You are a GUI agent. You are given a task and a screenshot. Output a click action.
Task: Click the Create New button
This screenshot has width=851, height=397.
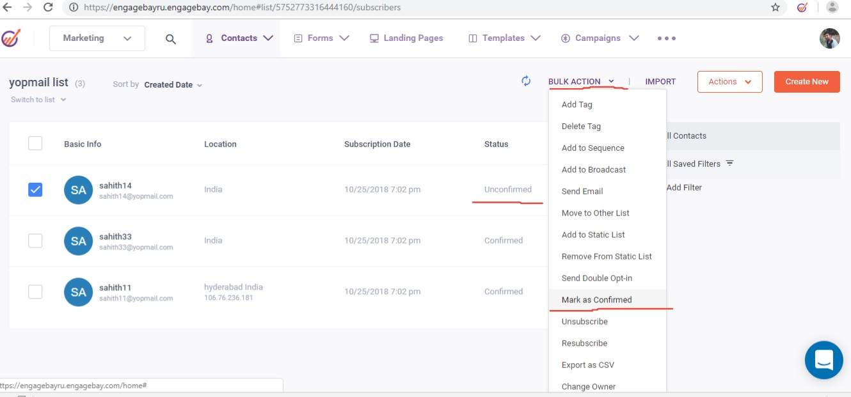[806, 82]
